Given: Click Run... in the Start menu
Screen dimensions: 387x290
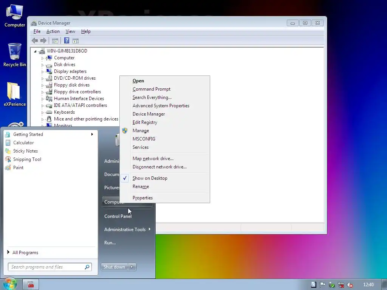Looking at the screenshot, I should click(x=110, y=243).
